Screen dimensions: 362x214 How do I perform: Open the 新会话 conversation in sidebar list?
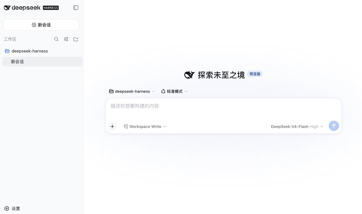42,62
